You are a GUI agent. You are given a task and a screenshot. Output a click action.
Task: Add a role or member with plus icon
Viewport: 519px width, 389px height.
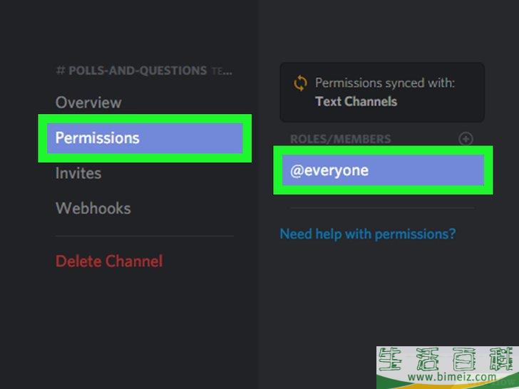[x=466, y=139]
